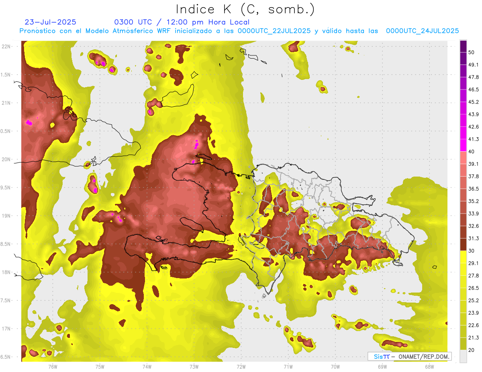
Task: Click the colorbar value "46.5"
Action: coord(474,89)
